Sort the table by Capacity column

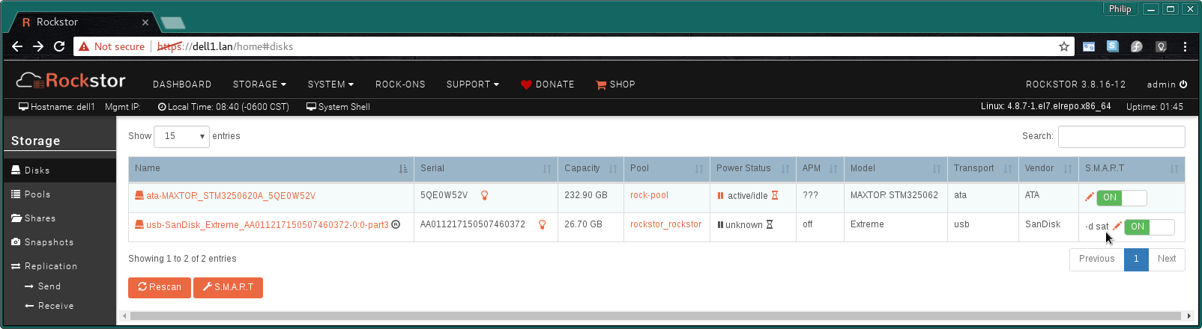(591, 169)
